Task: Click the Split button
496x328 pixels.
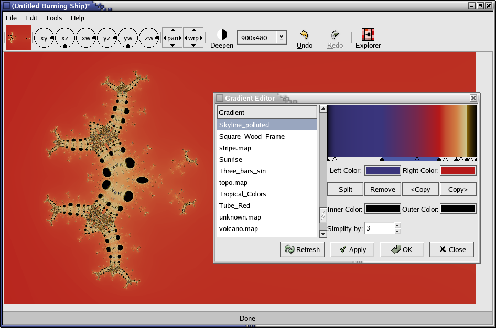Action: 345,189
